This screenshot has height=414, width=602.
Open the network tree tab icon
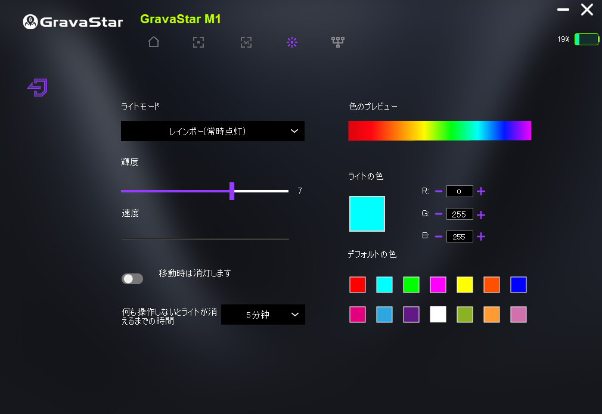tap(338, 42)
